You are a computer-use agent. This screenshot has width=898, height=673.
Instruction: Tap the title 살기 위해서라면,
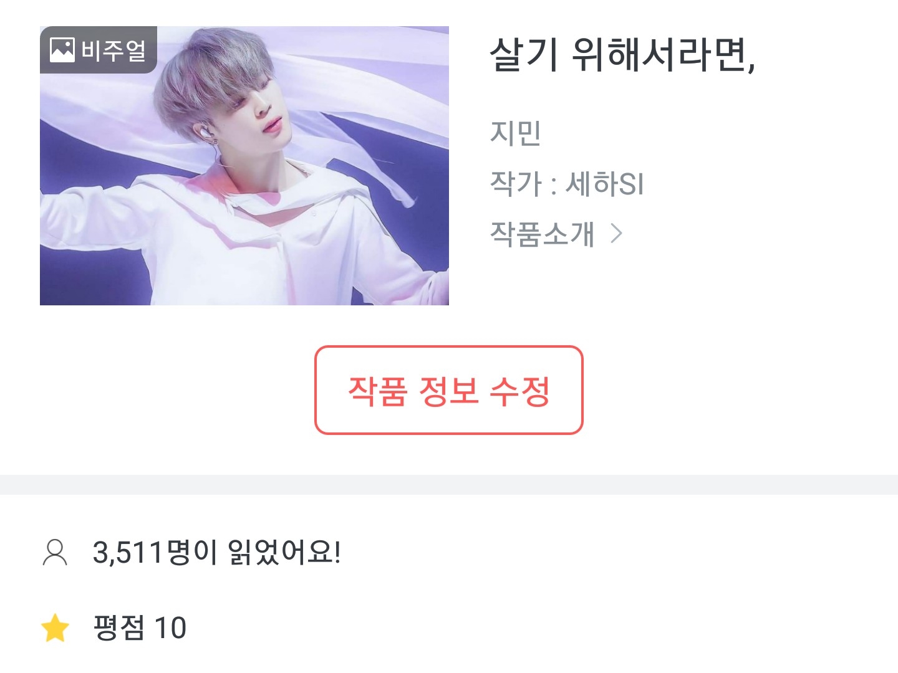pos(622,55)
